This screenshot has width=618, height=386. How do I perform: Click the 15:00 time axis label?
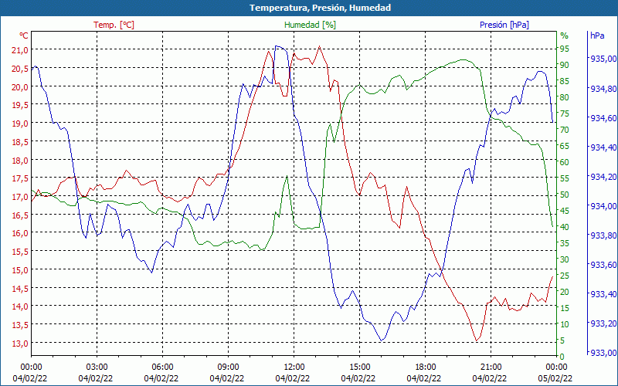(x=359, y=367)
